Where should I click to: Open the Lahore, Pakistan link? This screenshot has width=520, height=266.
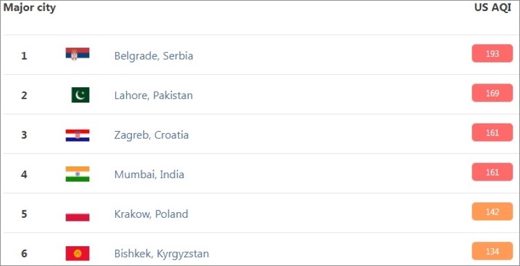pos(154,95)
